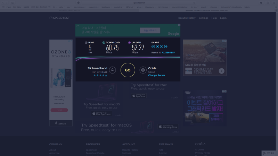Expand the marketing bookmarks folder
278x156 pixels.
click(119, 7)
